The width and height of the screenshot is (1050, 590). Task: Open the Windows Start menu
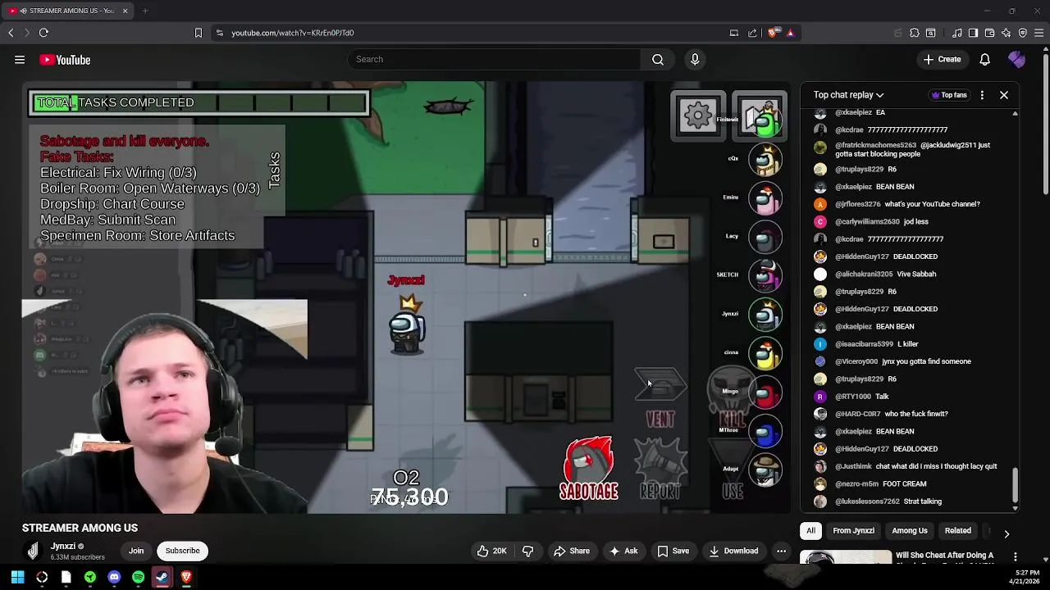[x=17, y=577]
